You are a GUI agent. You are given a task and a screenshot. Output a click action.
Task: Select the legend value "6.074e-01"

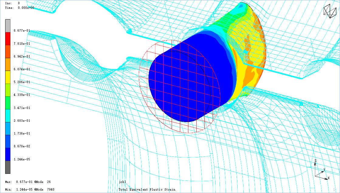click(22, 69)
